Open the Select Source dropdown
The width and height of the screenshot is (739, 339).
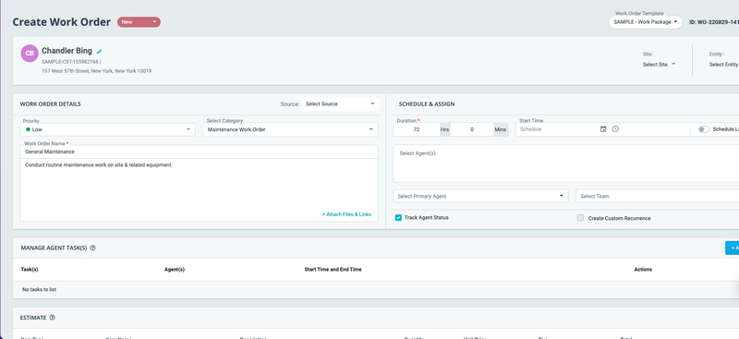[x=340, y=104]
